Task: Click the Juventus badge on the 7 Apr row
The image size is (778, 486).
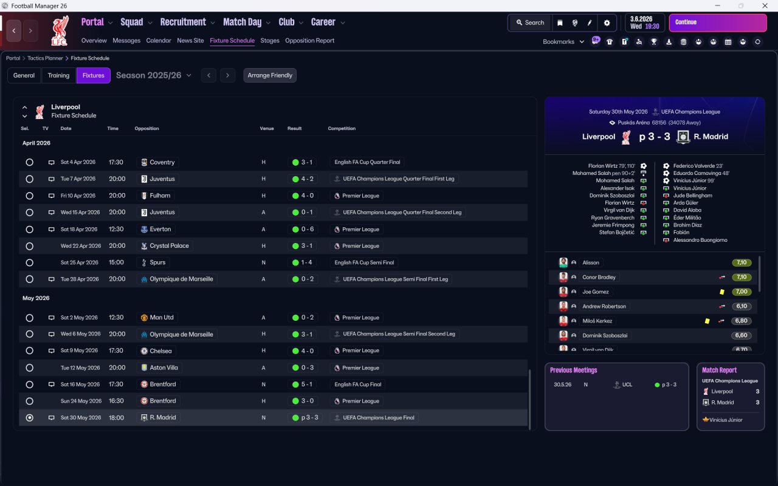Action: point(144,179)
